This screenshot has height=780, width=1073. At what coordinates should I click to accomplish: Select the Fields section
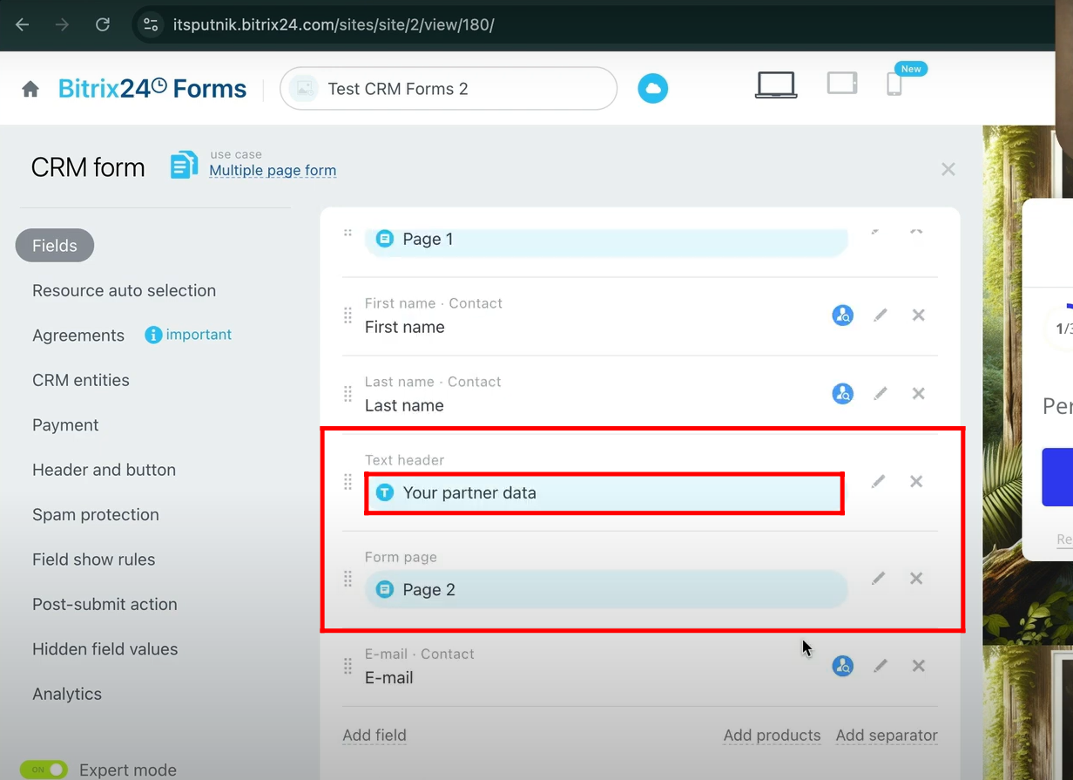pos(55,246)
